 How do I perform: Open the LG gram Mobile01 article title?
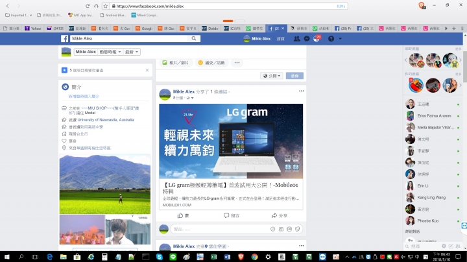click(x=230, y=188)
